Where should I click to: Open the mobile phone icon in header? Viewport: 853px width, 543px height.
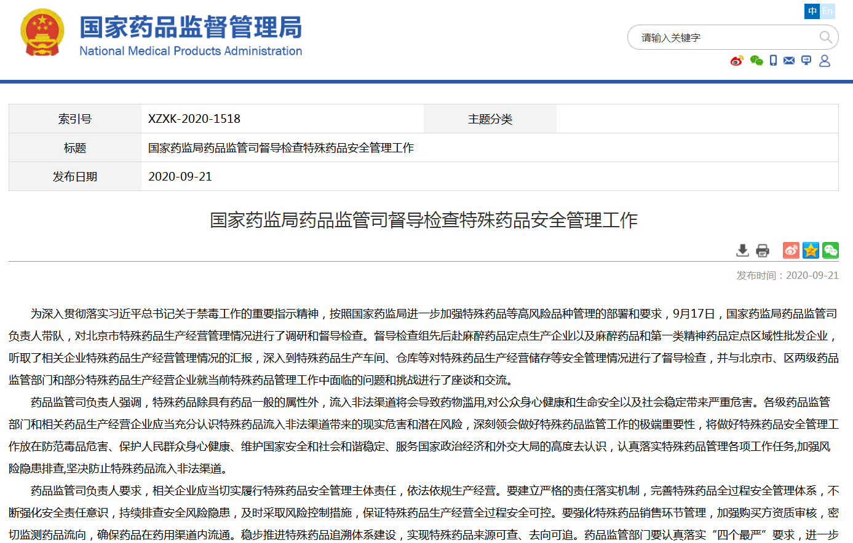tap(773, 60)
